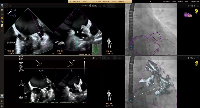Maximize the EPIQ viewport
200x108 pixels.
[x=100, y=58]
